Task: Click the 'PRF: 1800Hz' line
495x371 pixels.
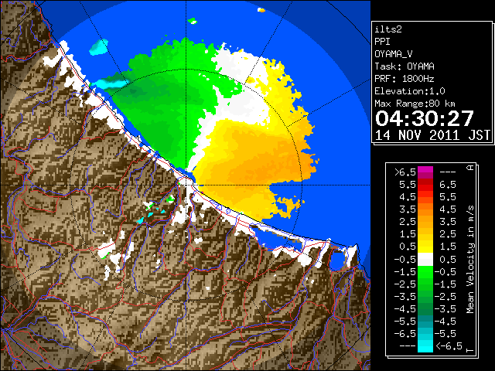Action: 405,79
